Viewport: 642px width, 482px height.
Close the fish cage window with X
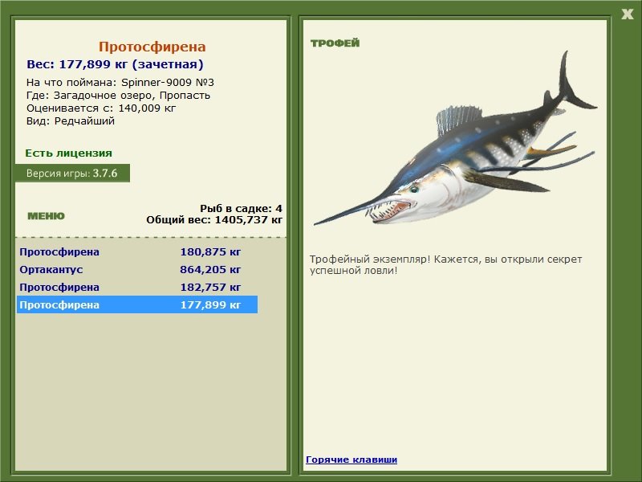tap(627, 14)
